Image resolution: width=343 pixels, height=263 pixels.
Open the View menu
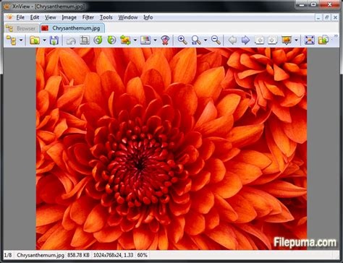(x=51, y=17)
